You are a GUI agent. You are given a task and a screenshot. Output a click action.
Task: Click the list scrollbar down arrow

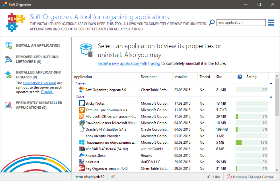(277, 170)
